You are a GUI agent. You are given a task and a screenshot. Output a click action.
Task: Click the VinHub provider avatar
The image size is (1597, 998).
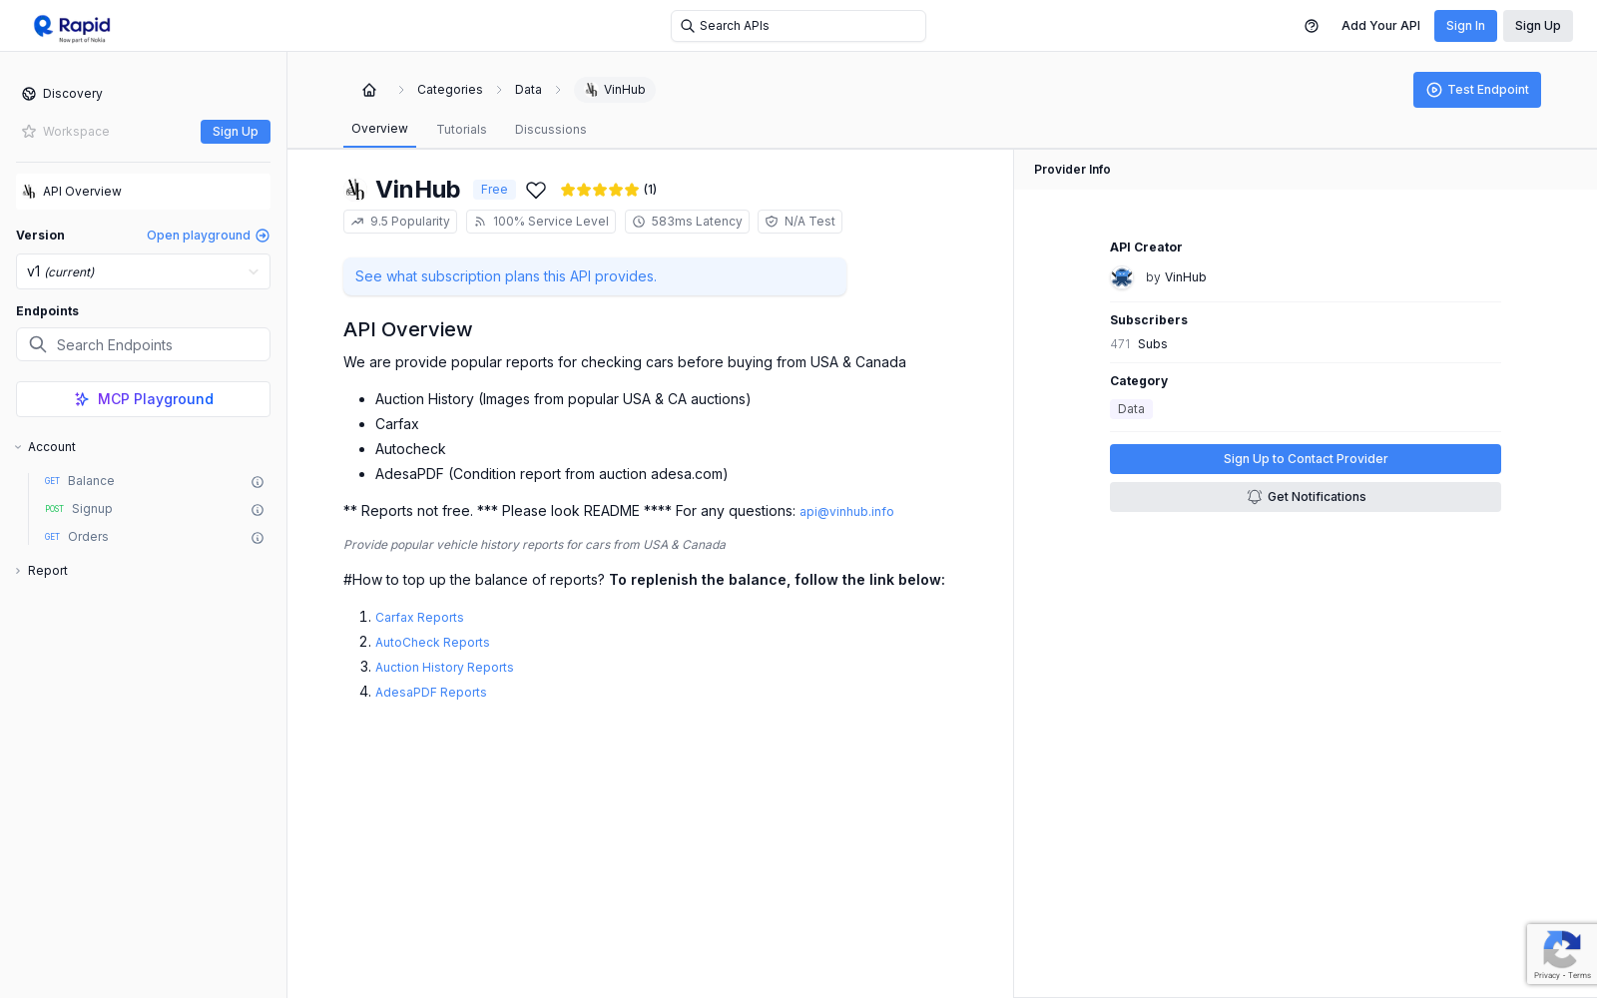[x=1122, y=277]
